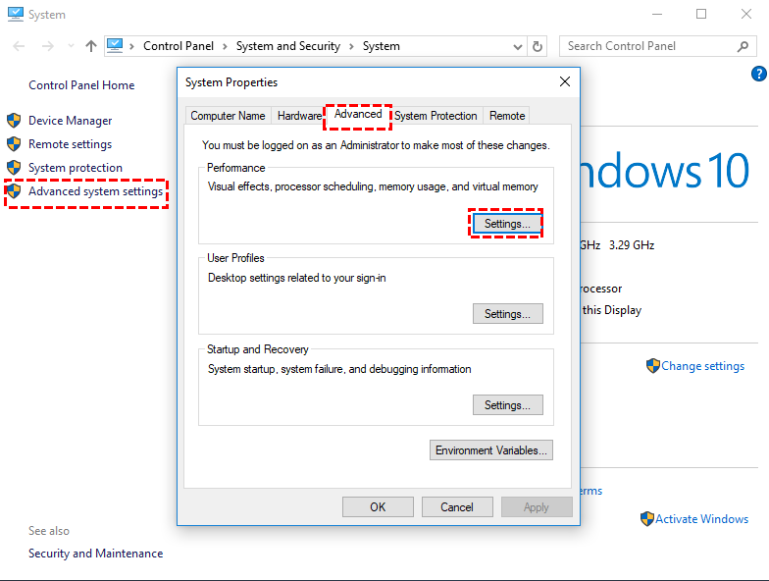
Task: Expand chevron after System and Security breadcrumb
Action: pyautogui.click(x=351, y=47)
